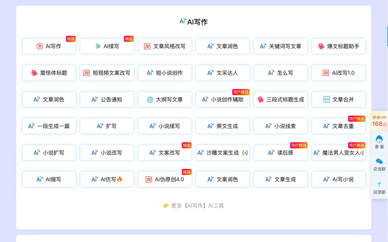This screenshot has width=388, height=242.
Task: Click the customer service headset icon
Action: 379,139
